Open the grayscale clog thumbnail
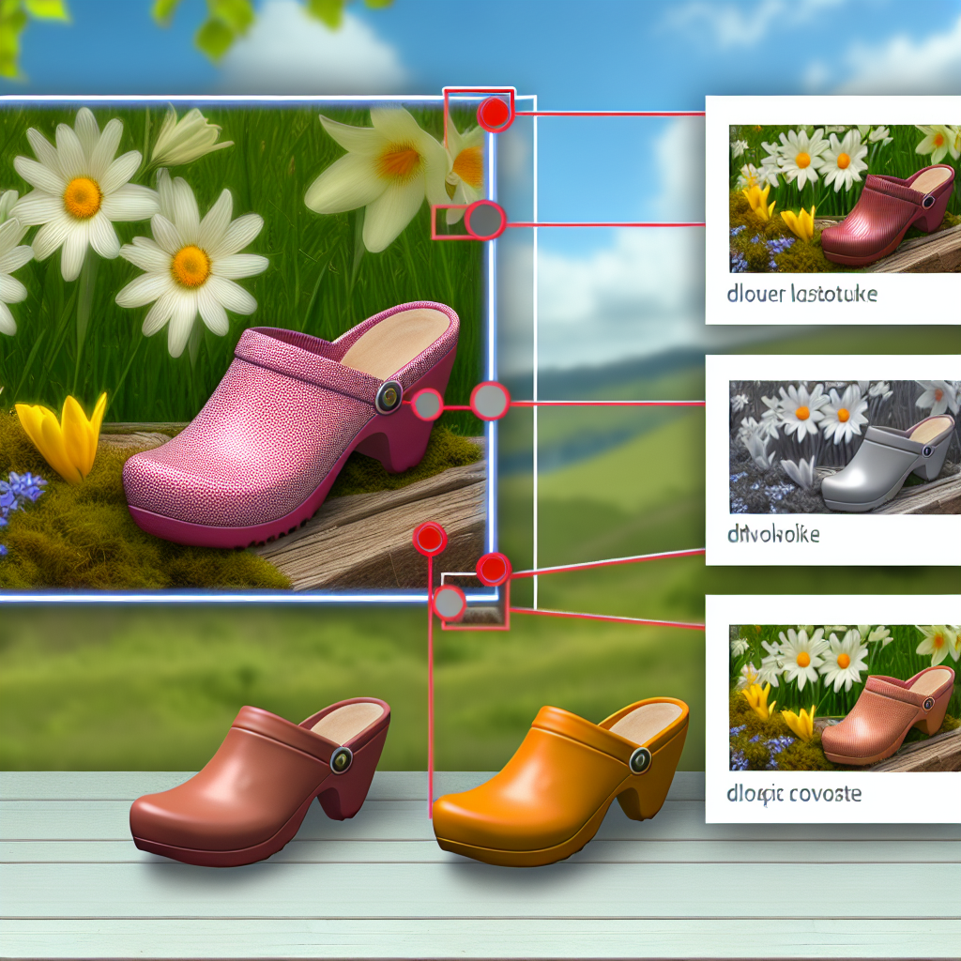 pos(844,447)
